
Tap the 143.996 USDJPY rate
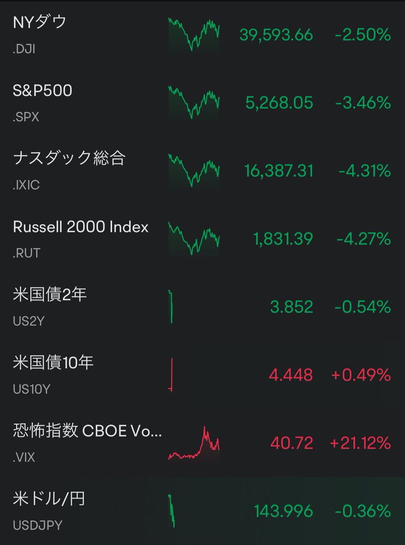(284, 511)
